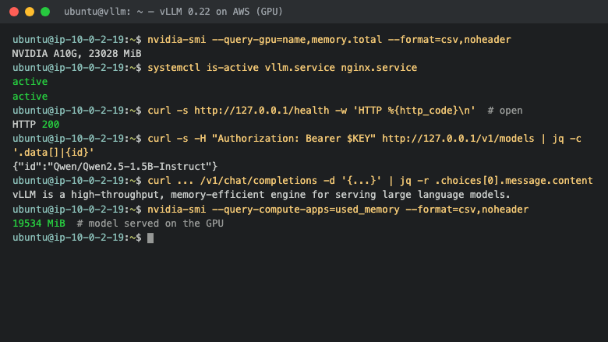Viewport: 608px width, 342px height.
Task: Click the "Authorization: Bearer $KEY" header string
Action: (294, 138)
